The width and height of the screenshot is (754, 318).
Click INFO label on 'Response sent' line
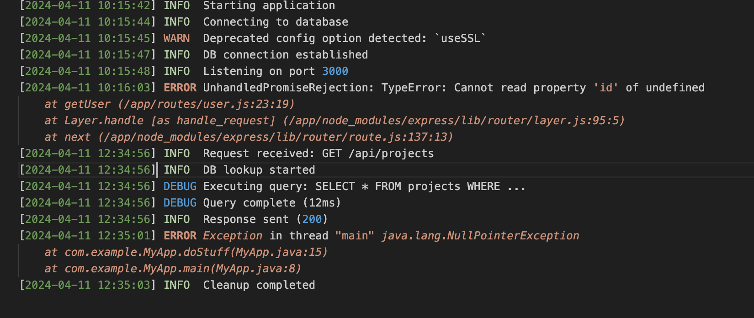coord(176,219)
